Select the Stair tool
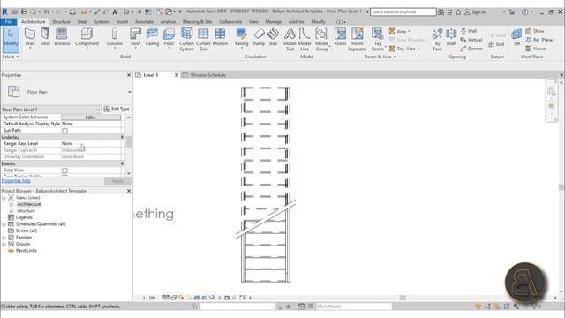The image size is (565, 318). click(273, 37)
